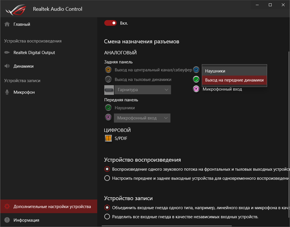Go to the Главный home page
Image resolution: width=290 pixels, height=227 pixels.
22,24
